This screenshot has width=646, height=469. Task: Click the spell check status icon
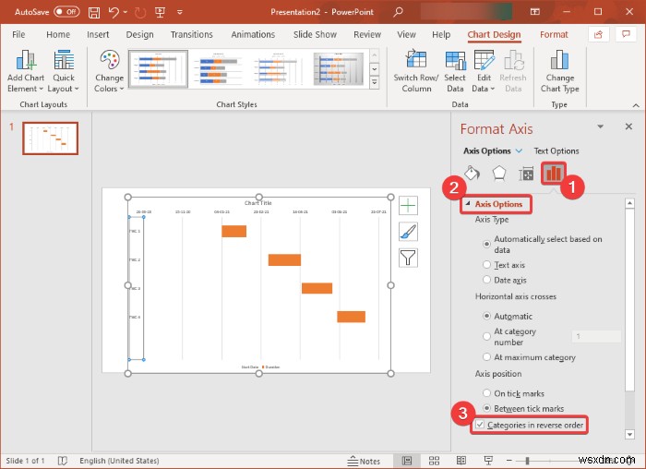[x=62, y=461]
